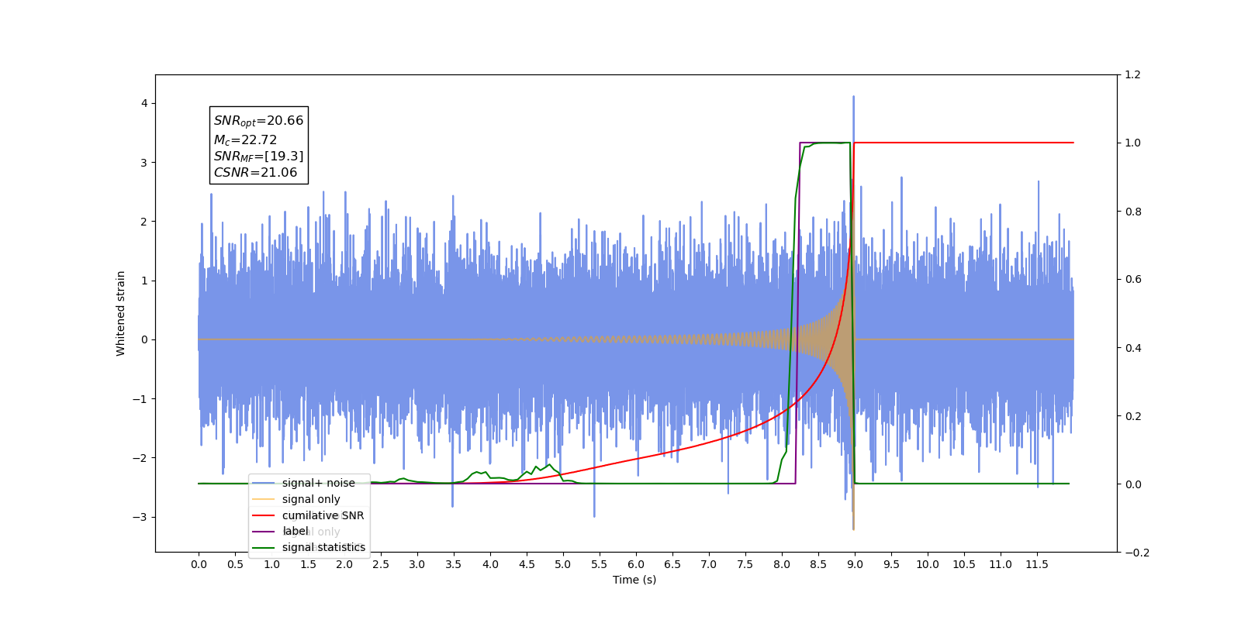The height and width of the screenshot is (620, 1241).
Task: Click left y-axis tick label −2
Action: click(x=140, y=458)
